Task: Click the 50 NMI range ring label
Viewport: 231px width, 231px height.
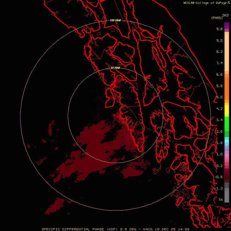Action: coord(115,68)
